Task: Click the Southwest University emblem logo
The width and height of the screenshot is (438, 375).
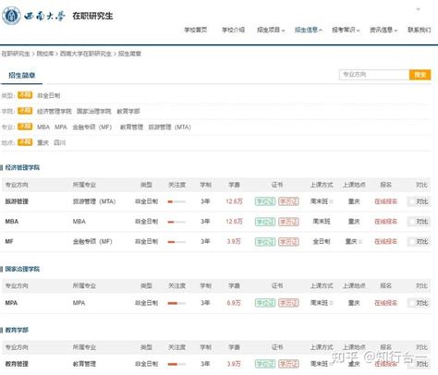Action: tap(11, 16)
